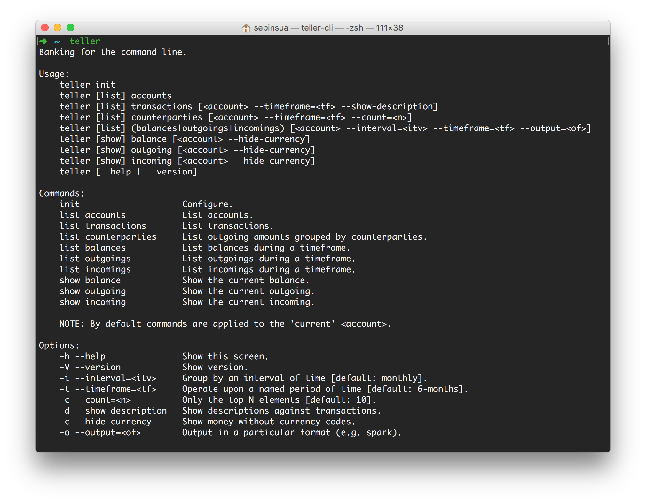Click the home folder icon in title bar

(246, 28)
